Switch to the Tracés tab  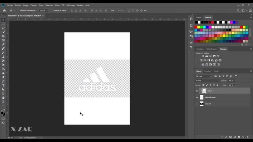coord(216,71)
